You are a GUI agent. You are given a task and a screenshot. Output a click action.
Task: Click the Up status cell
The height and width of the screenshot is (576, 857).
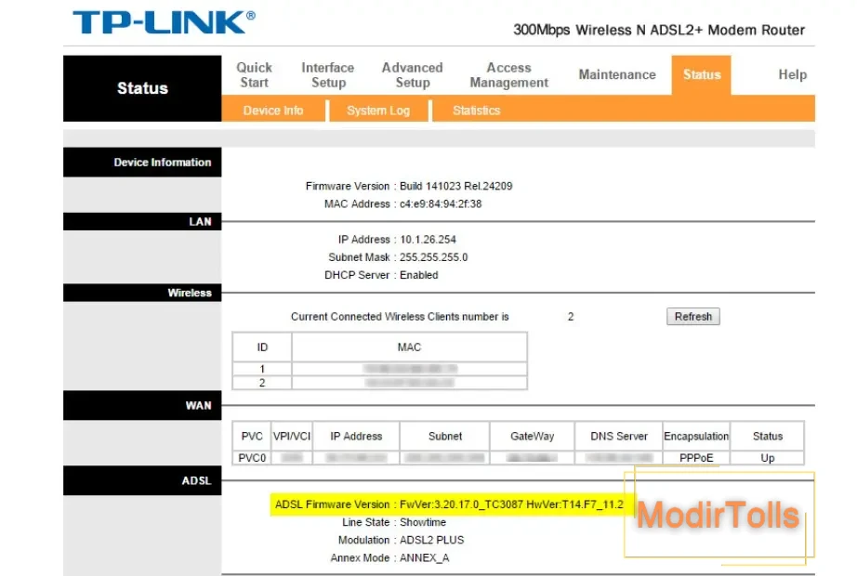pyautogui.click(x=767, y=458)
